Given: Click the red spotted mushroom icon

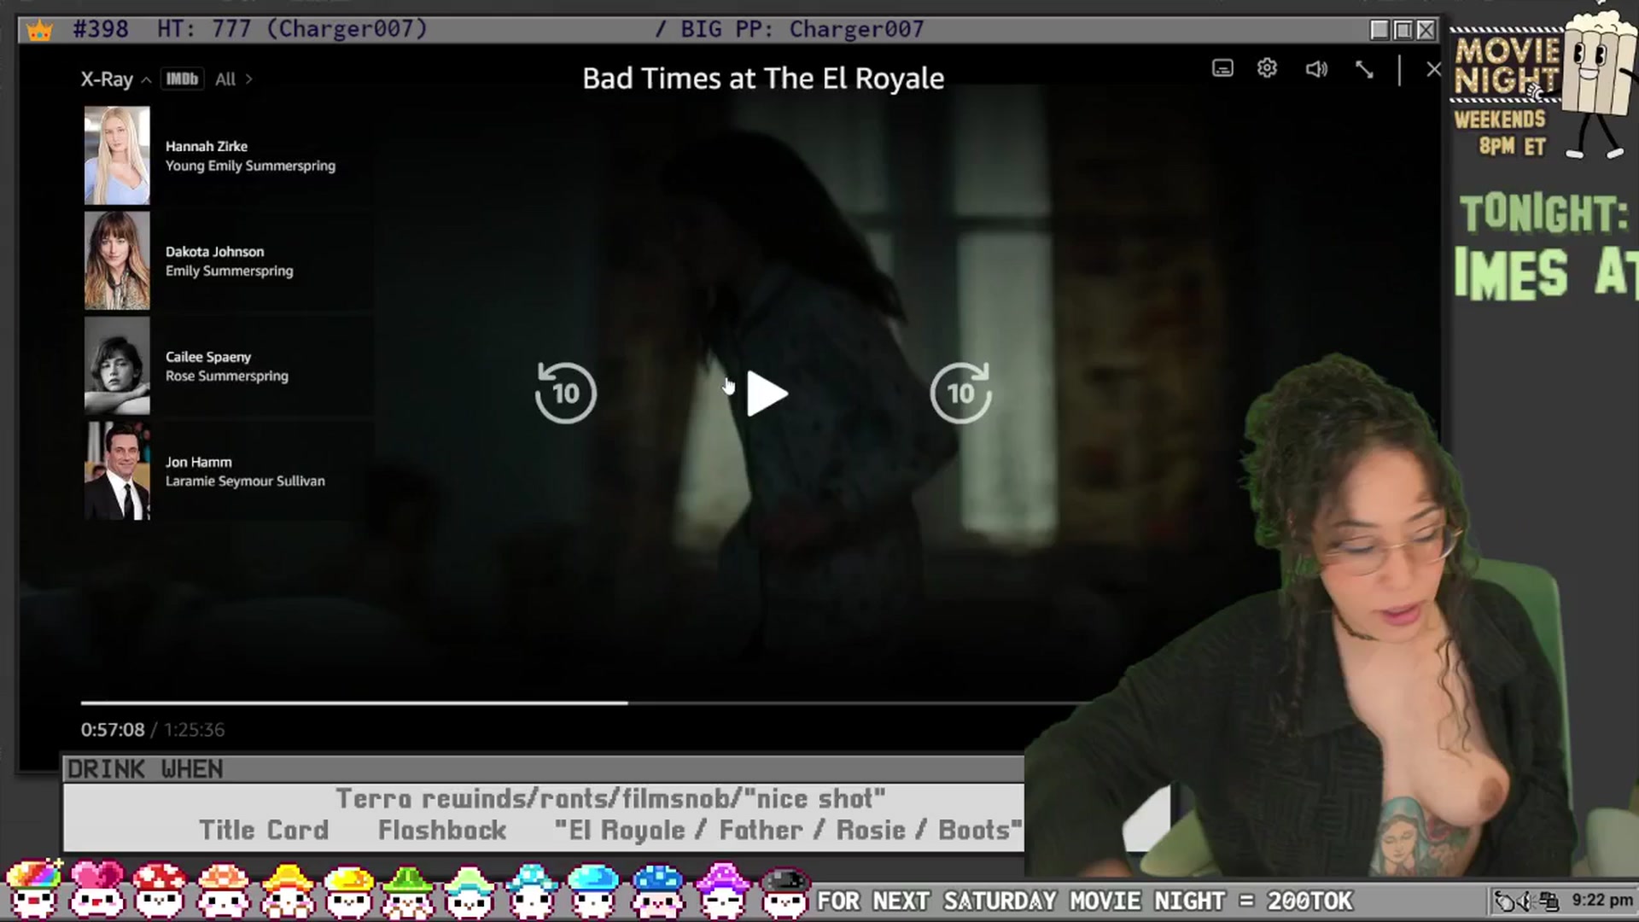Looking at the screenshot, I should (x=160, y=890).
